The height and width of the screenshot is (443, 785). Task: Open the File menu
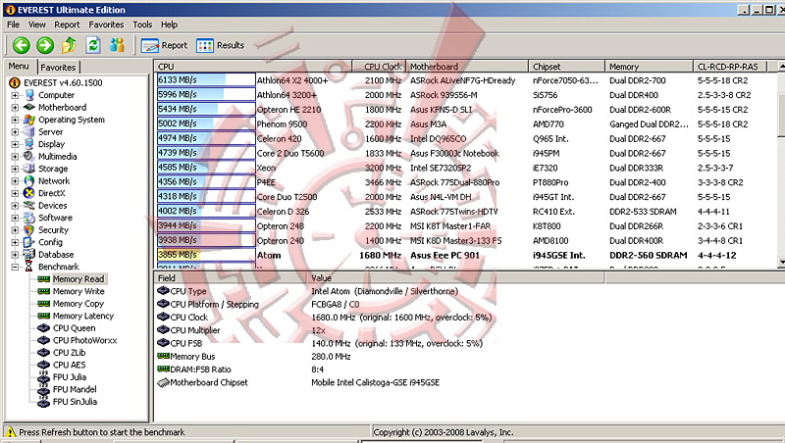[x=13, y=25]
